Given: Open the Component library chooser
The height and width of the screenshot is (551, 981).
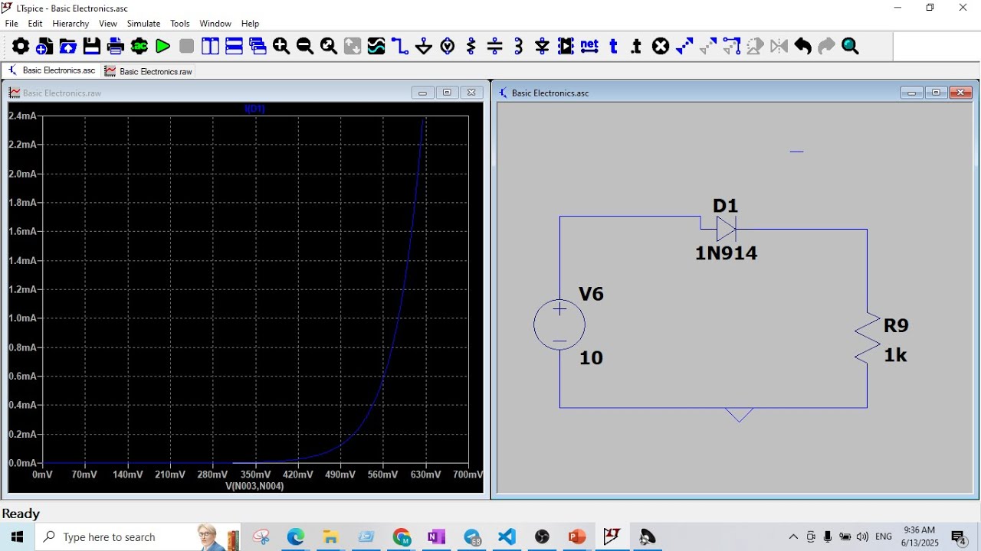Looking at the screenshot, I should tap(566, 47).
